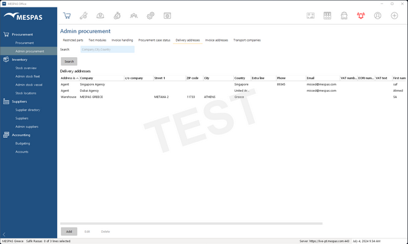Sort by the Email column header

coord(323,78)
